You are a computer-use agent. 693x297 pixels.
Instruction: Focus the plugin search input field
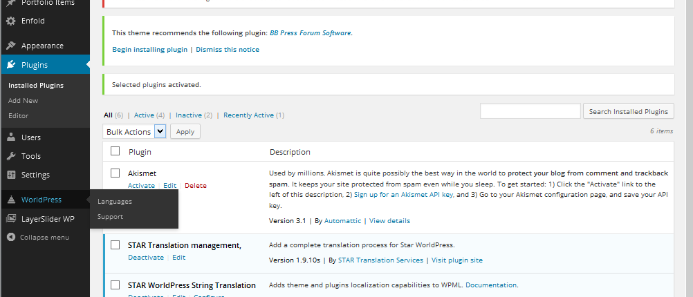point(530,111)
